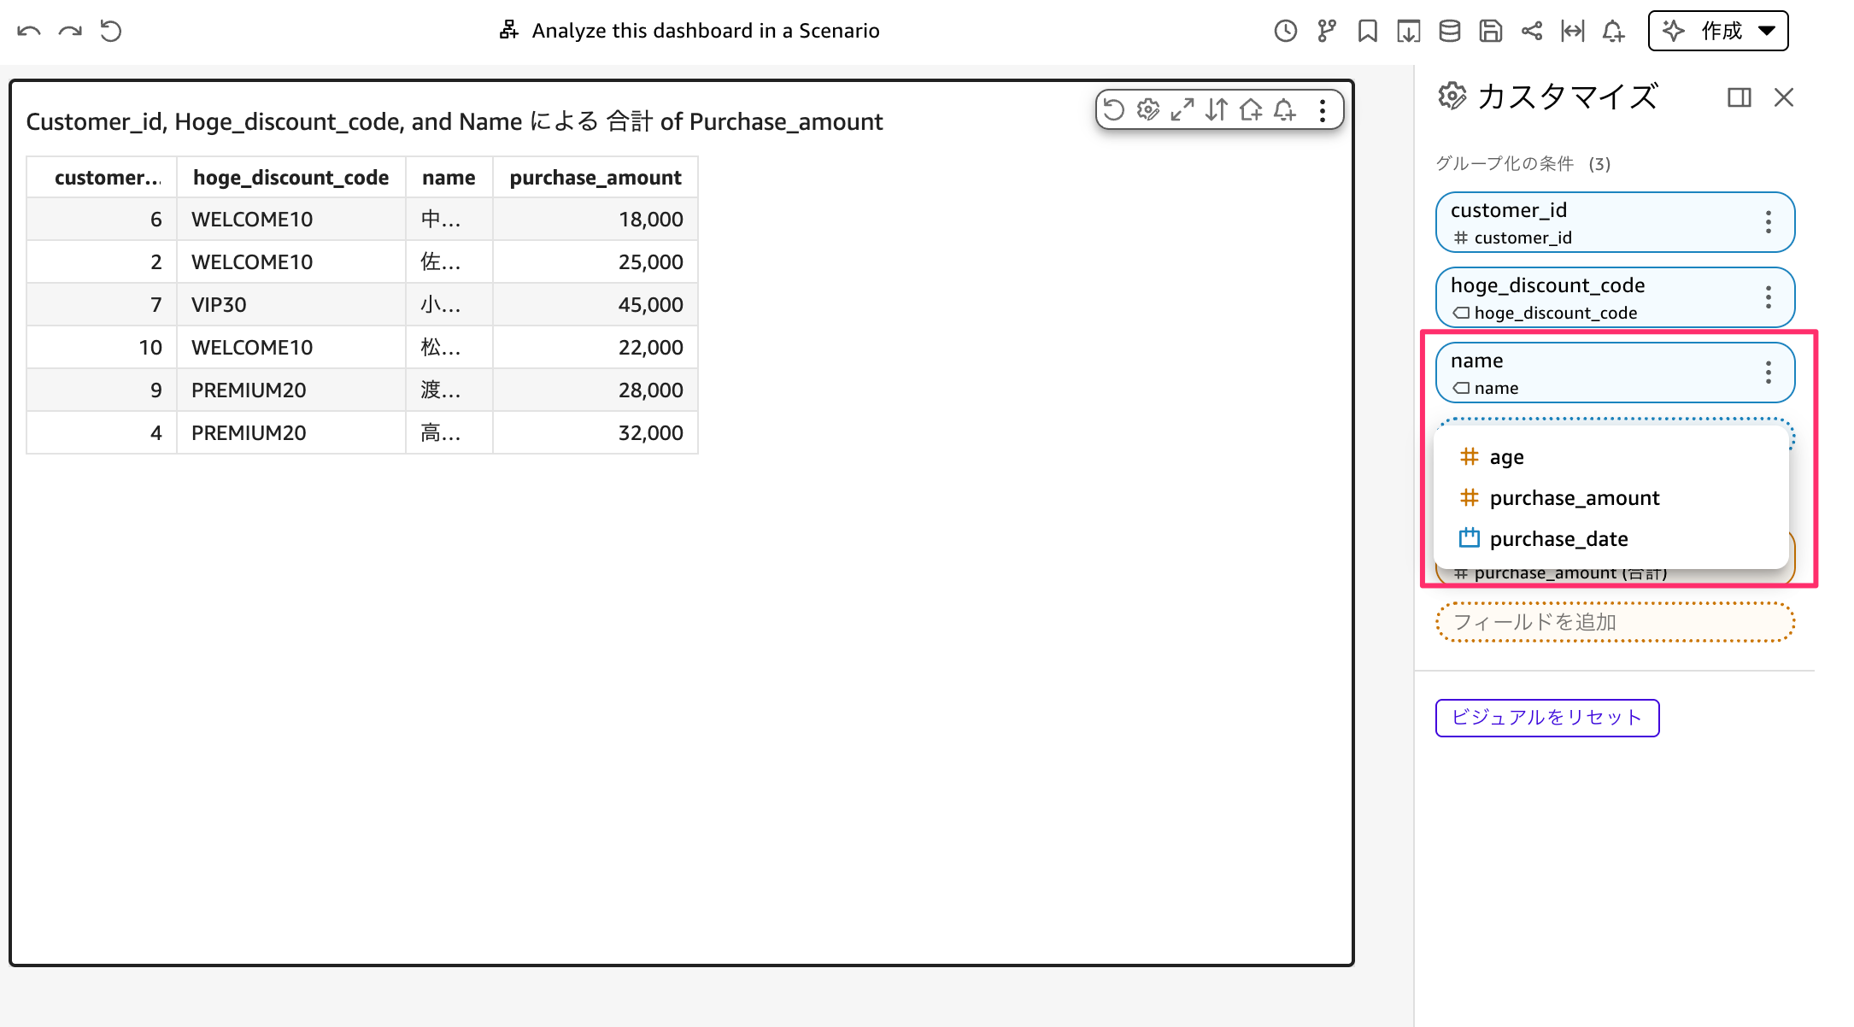Screen dimensions: 1854x1027
Task: Click the redo arrow icon
Action: click(70, 32)
